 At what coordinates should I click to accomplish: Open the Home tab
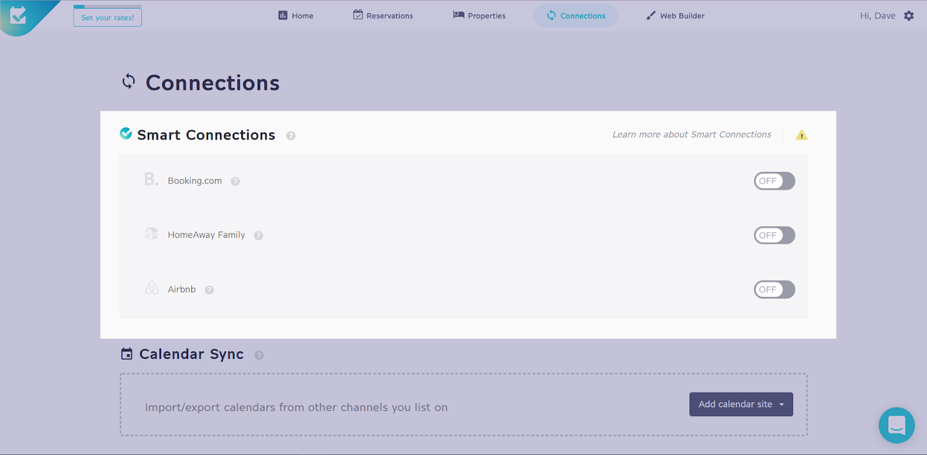295,16
